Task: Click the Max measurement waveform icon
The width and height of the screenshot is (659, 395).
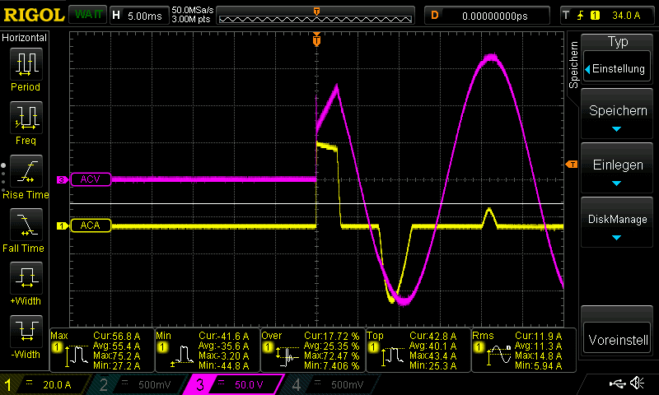Action: point(75,356)
